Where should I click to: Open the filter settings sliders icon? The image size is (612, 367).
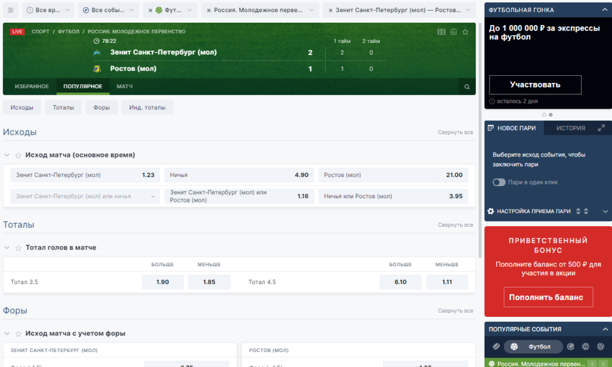click(11, 10)
